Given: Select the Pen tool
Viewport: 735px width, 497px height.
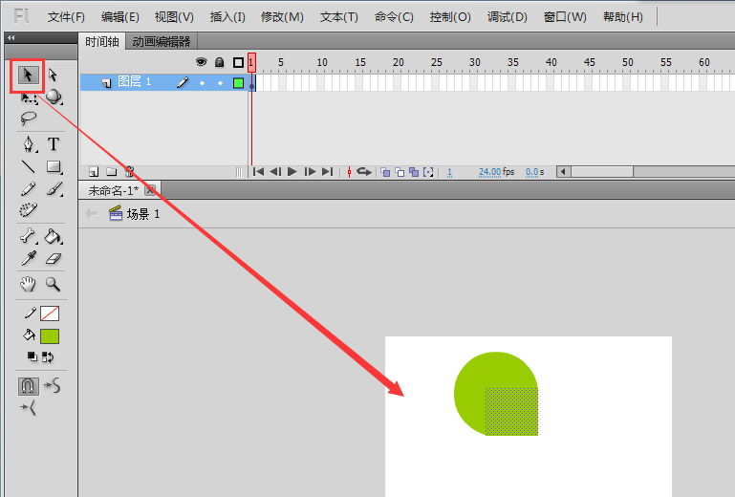Looking at the screenshot, I should click(29, 144).
